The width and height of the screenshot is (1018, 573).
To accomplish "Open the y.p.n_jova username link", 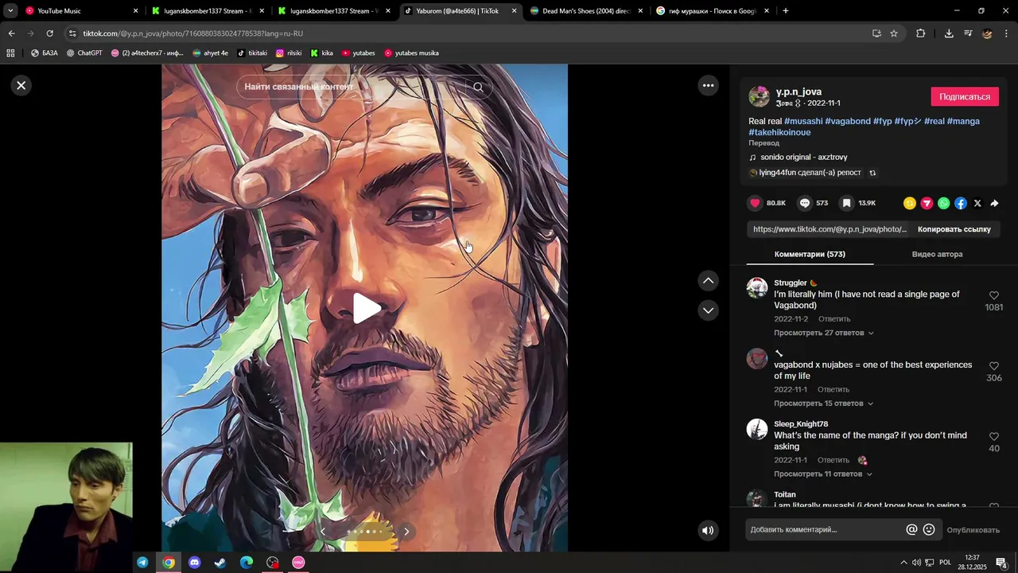I will pos(798,92).
